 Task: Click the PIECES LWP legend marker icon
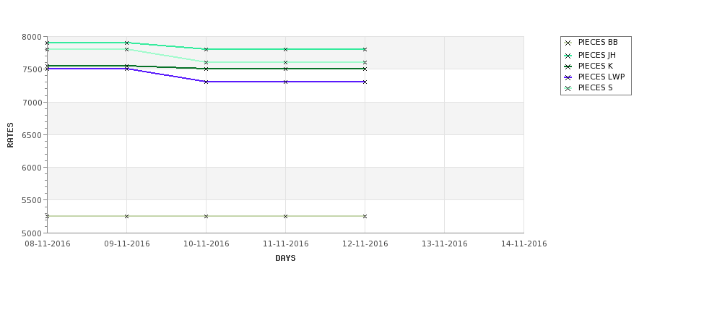(x=568, y=77)
